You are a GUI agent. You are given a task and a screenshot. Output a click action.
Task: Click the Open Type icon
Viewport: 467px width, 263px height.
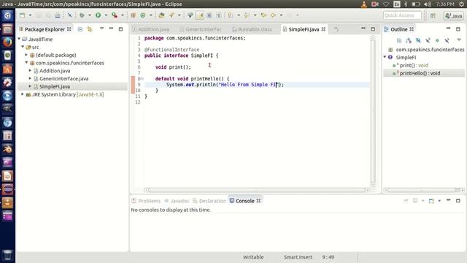161,15
